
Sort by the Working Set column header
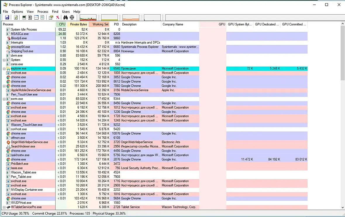[x=99, y=25]
